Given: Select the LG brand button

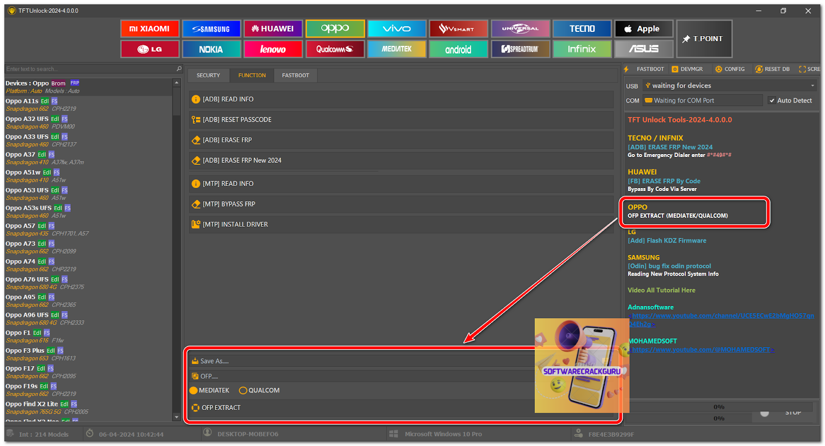Looking at the screenshot, I should tap(150, 49).
